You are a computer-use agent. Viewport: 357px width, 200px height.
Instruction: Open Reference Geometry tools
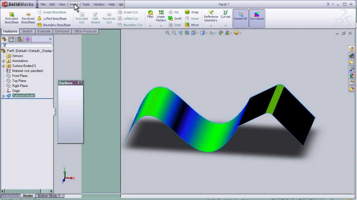[211, 16]
